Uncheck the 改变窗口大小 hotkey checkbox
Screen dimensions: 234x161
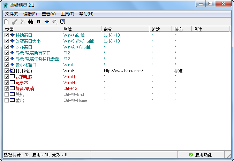[7, 41]
